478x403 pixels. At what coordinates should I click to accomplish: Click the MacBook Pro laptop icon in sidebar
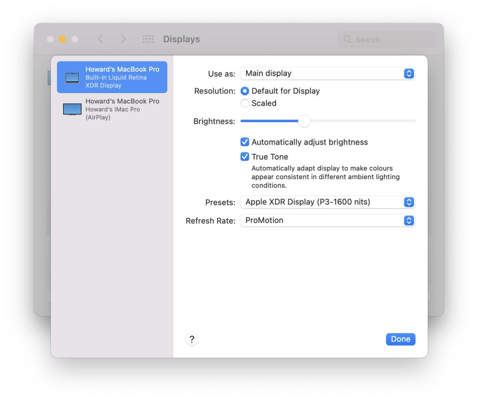pos(72,78)
